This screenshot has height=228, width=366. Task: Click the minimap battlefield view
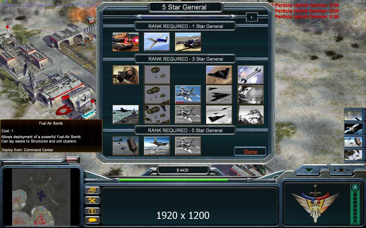(41, 197)
